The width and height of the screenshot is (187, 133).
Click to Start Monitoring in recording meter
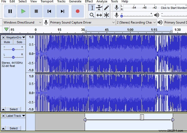[x=174, y=8]
